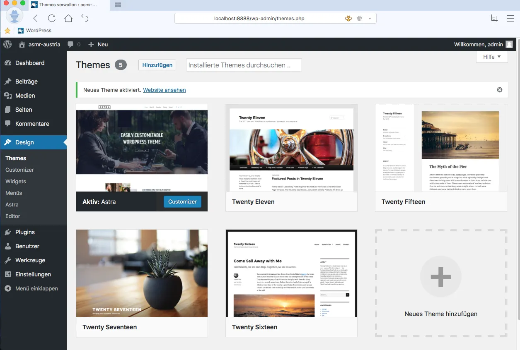Screen dimensions: 520x350
Task: Open the Astra theme screenshot
Action: 142,148
